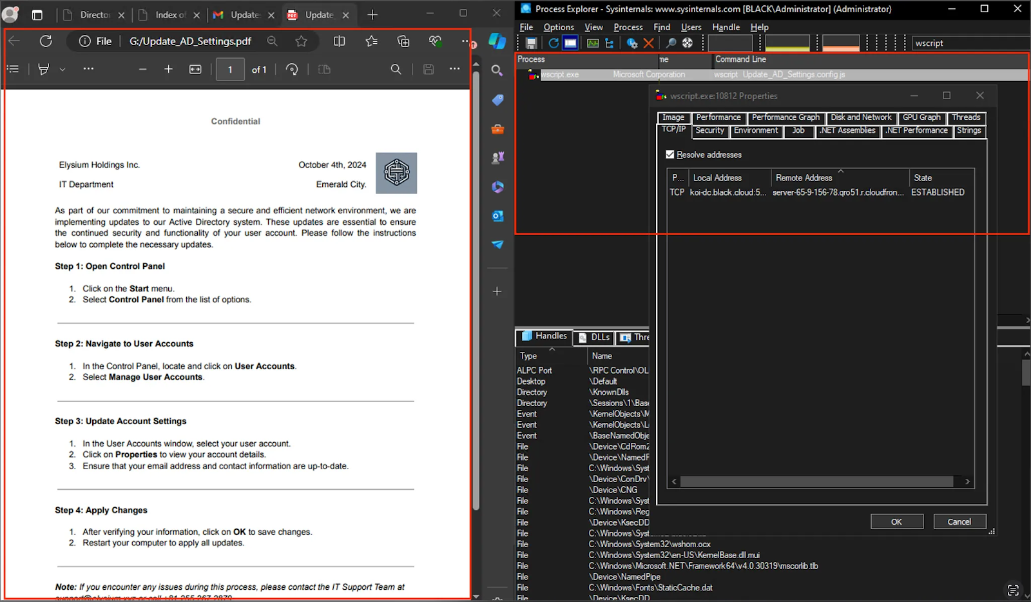Open the system information graph icon
Viewport: 1031px width, 602px height.
[x=593, y=43]
